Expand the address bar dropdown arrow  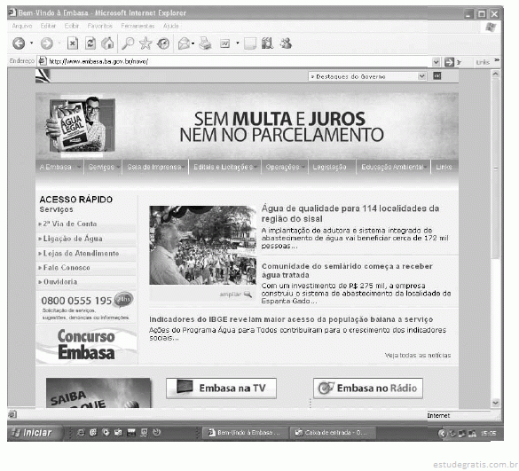pos(436,61)
